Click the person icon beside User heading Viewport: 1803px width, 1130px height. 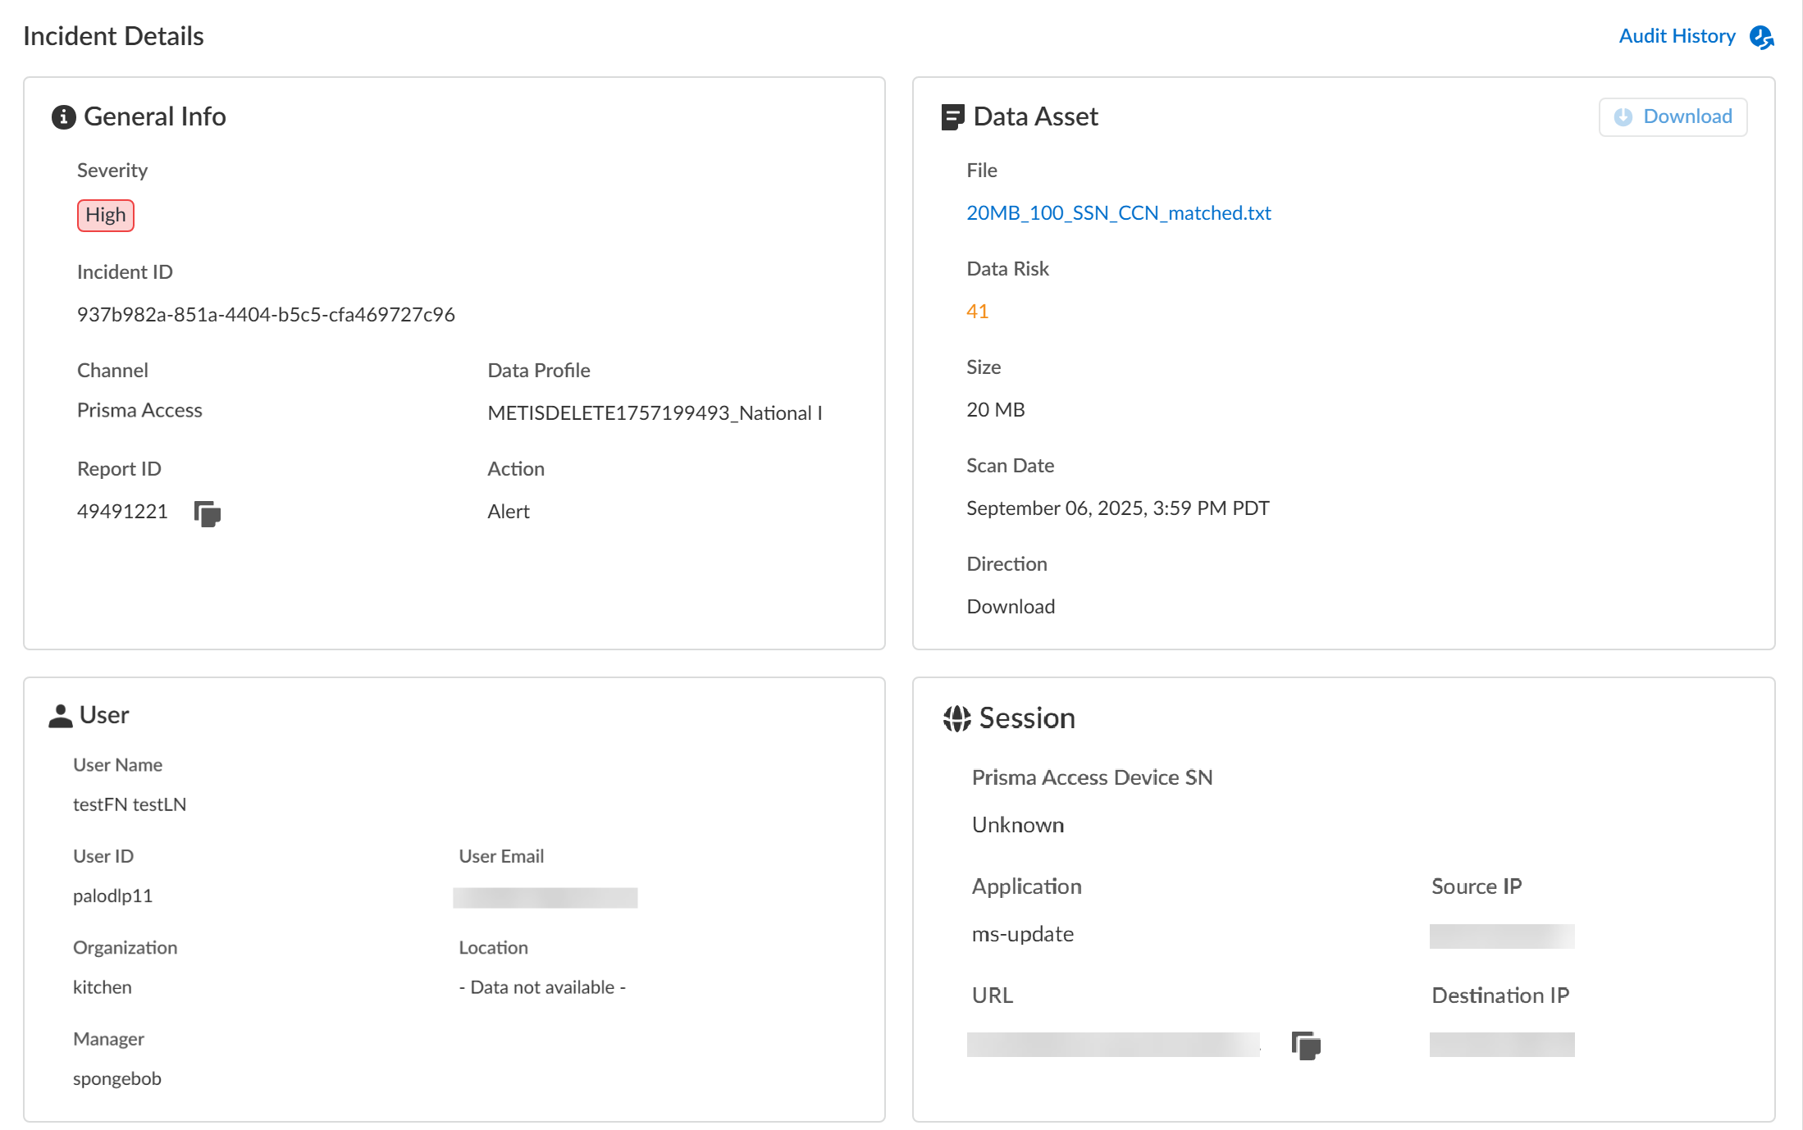pyautogui.click(x=60, y=713)
